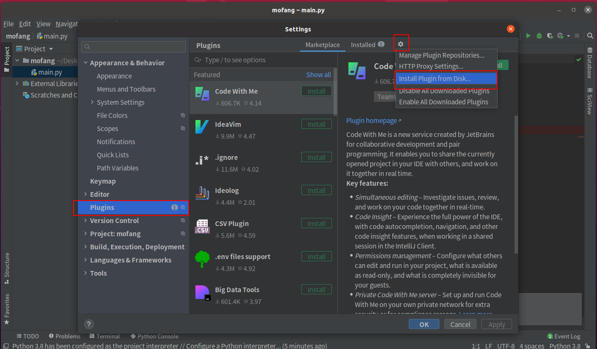Expand the Languages & Frameworks section
This screenshot has height=349, width=597.
pyautogui.click(x=85, y=260)
